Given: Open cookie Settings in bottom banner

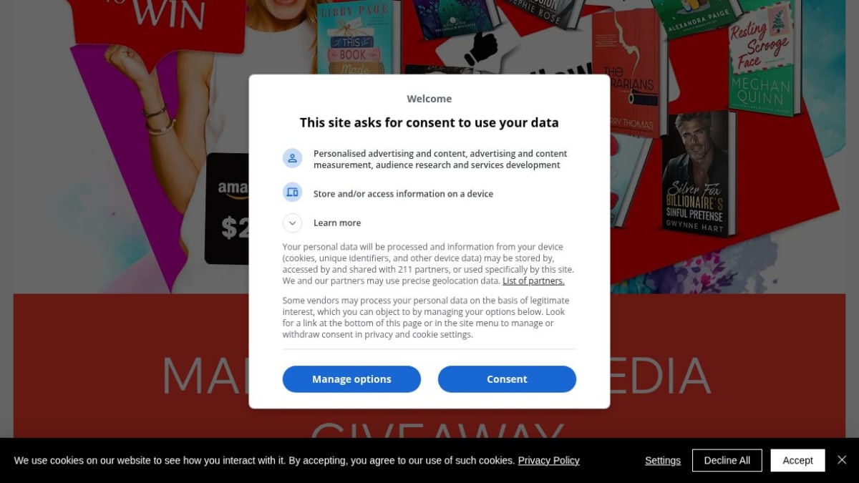Looking at the screenshot, I should (663, 460).
